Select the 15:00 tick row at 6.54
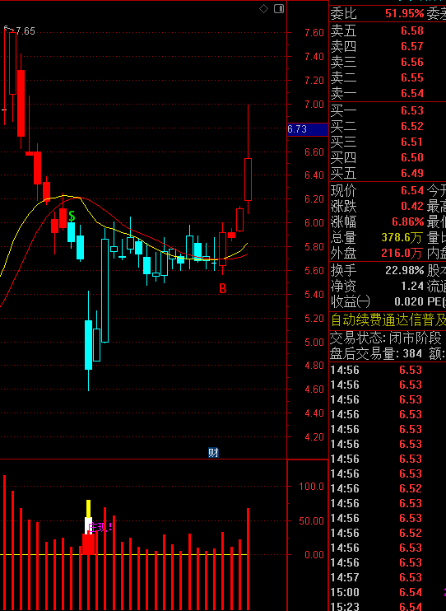 pyautogui.click(x=388, y=592)
